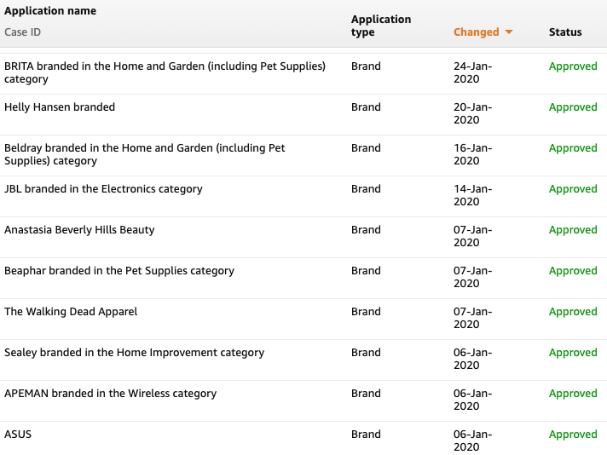The height and width of the screenshot is (455, 607).
Task: Click the 16-Jan-2020 date cell
Action: [x=472, y=154]
